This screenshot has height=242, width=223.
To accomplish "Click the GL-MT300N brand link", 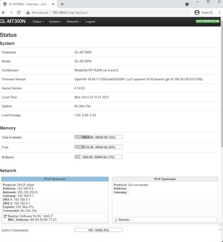I will [13, 21].
